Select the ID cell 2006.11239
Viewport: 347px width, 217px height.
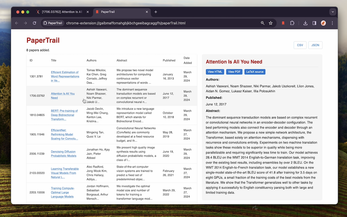(x=37, y=154)
